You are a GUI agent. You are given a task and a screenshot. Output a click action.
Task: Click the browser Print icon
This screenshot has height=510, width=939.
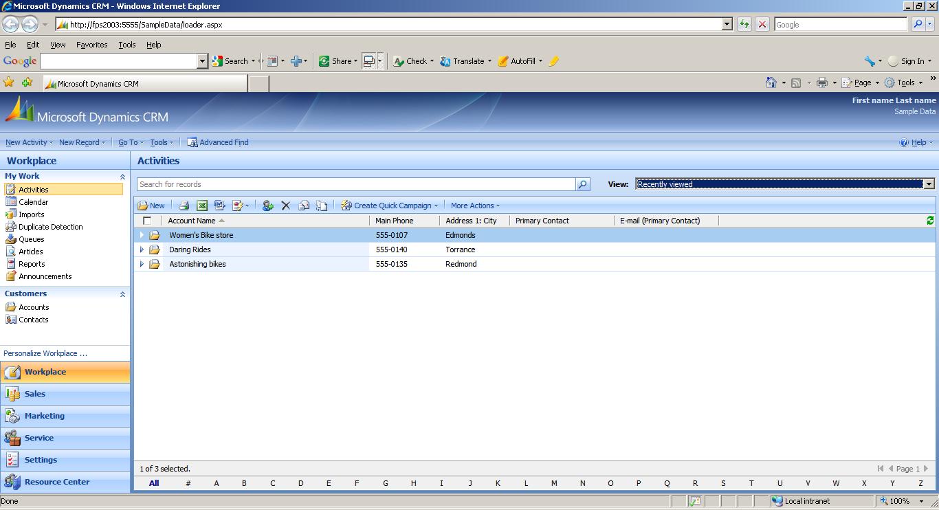821,82
